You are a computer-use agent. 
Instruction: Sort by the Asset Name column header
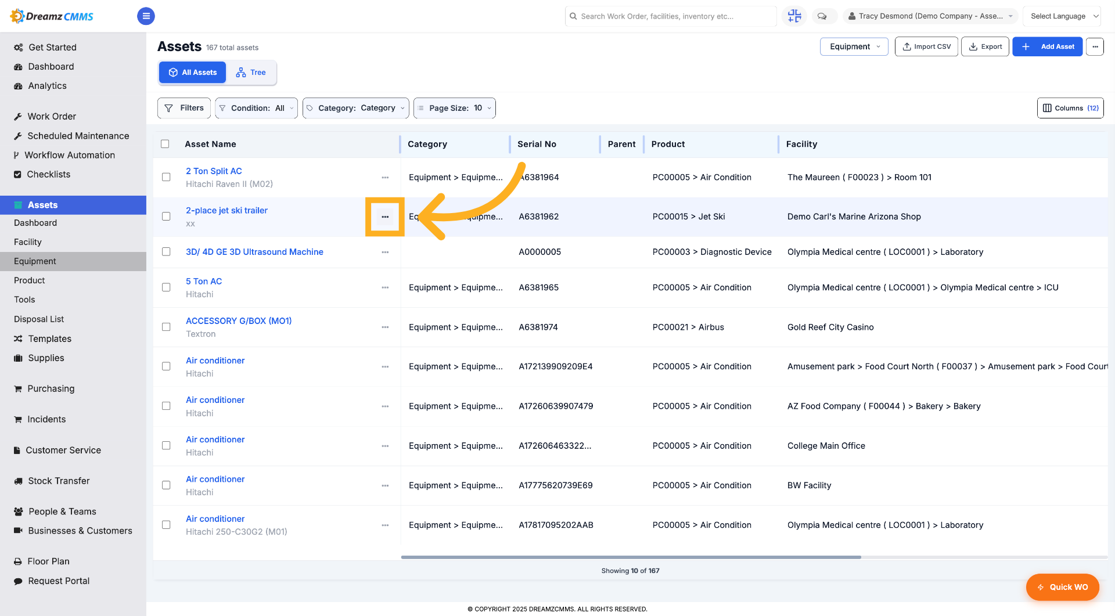tap(210, 144)
